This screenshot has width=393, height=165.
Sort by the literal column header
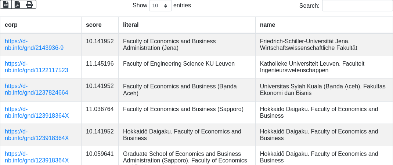coord(130,25)
